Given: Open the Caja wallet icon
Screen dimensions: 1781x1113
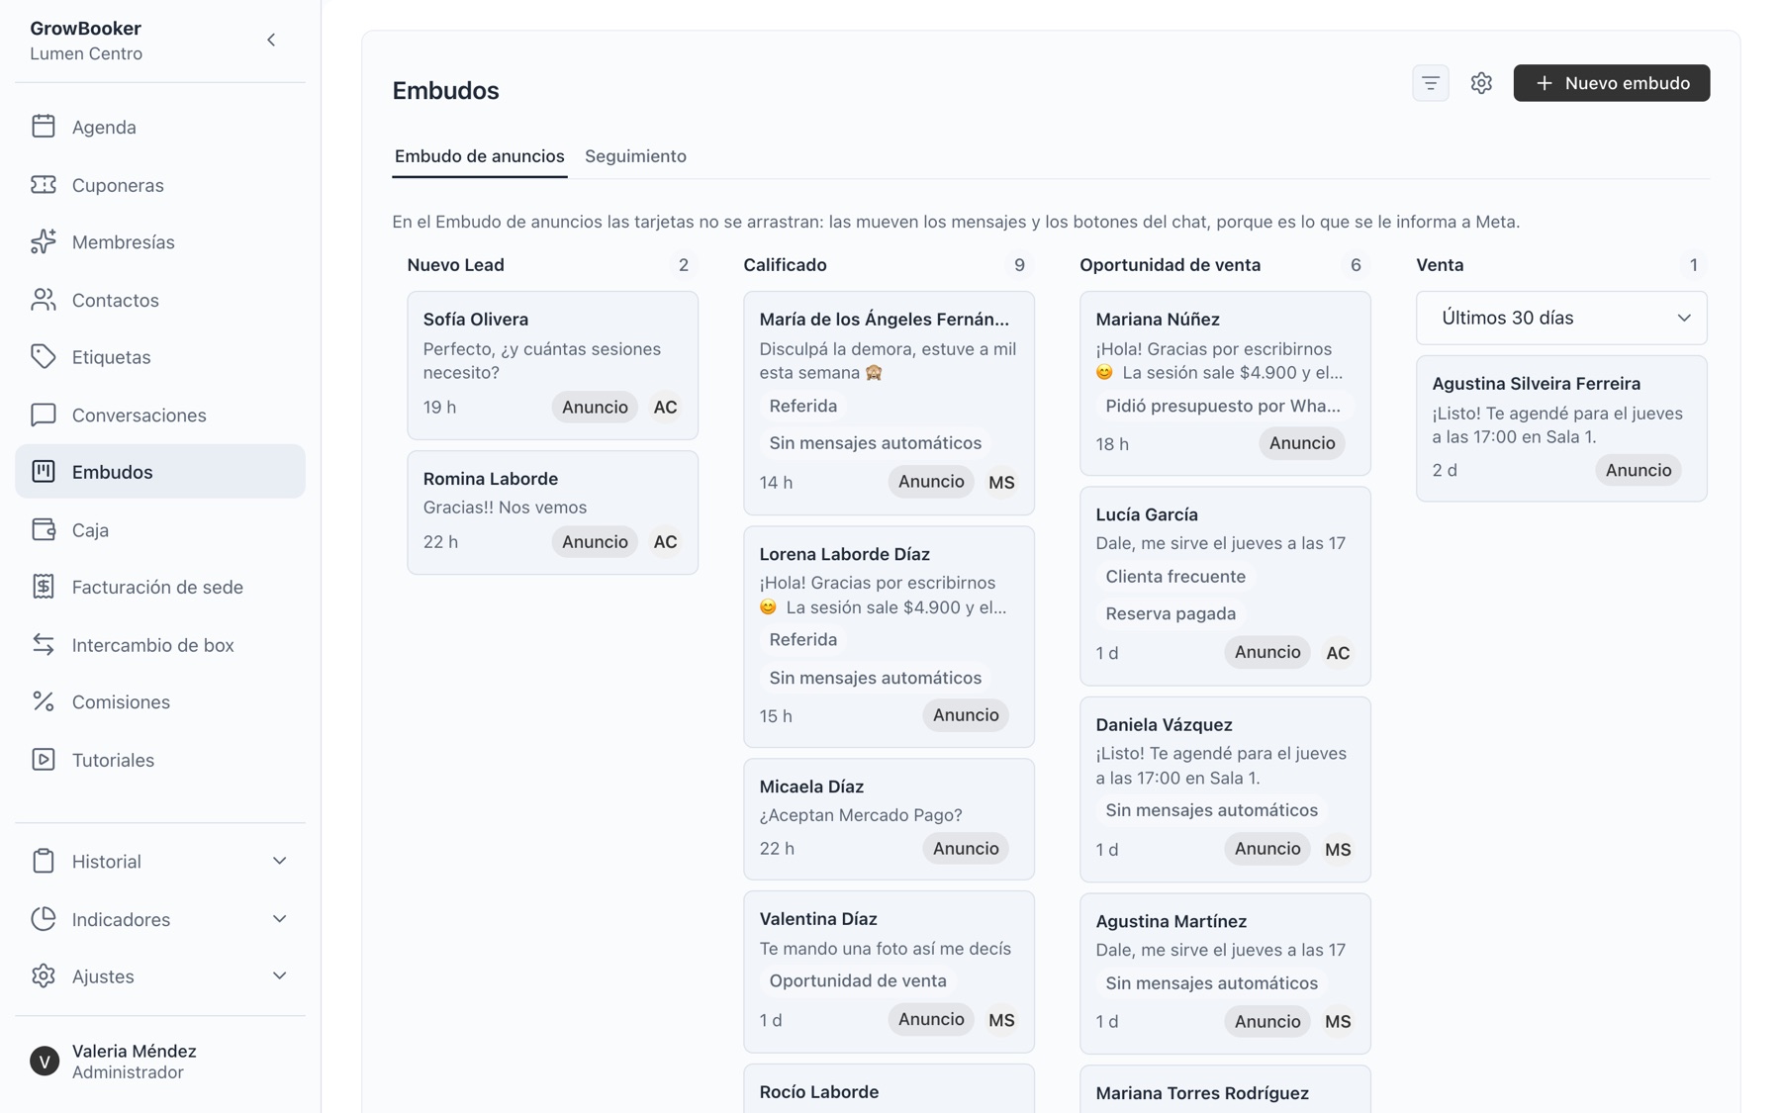Looking at the screenshot, I should (44, 529).
